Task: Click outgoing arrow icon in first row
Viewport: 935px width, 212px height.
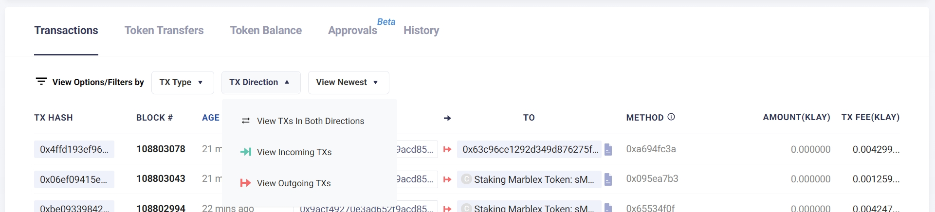Action: click(447, 149)
